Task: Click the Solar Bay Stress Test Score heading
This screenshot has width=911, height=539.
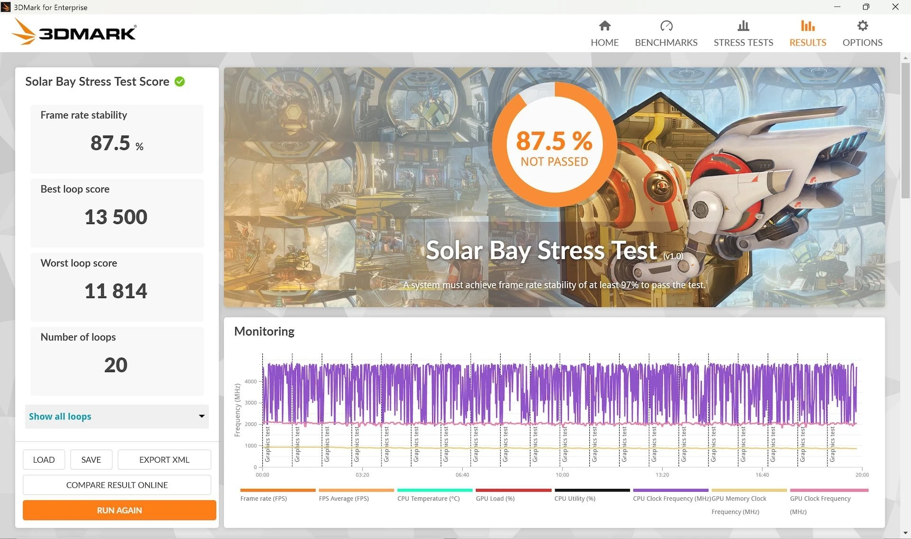Action: coord(97,82)
